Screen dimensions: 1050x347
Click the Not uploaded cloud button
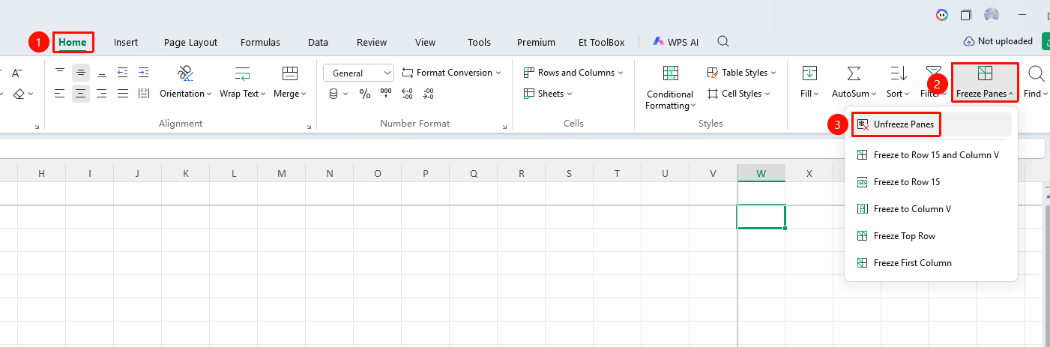[x=998, y=42]
